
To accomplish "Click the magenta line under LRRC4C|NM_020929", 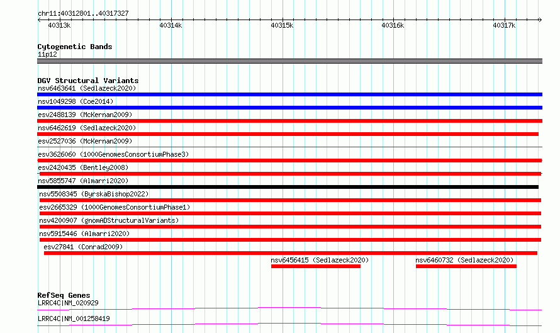I will (x=289, y=308).
